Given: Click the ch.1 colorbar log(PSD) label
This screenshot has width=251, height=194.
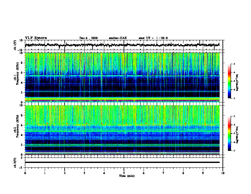Looking at the screenshot, I should [237, 83].
